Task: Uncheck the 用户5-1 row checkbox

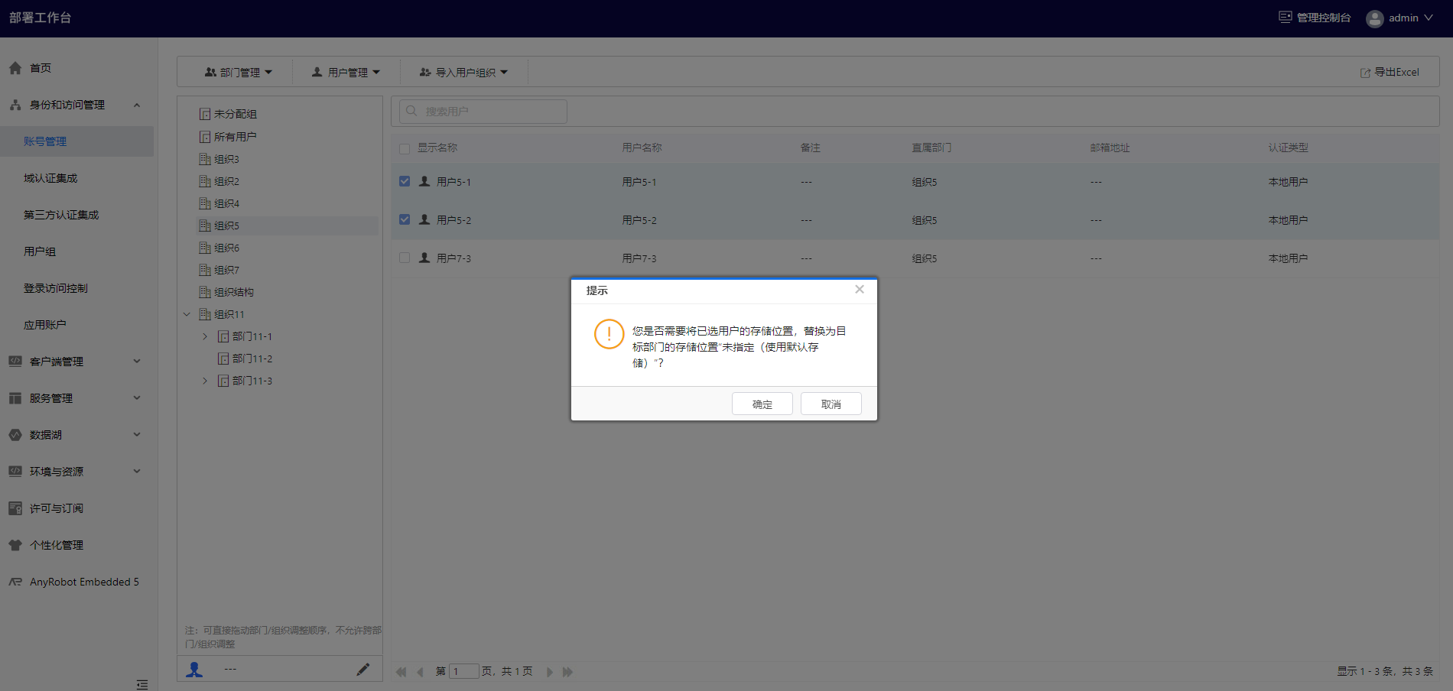Action: (405, 181)
